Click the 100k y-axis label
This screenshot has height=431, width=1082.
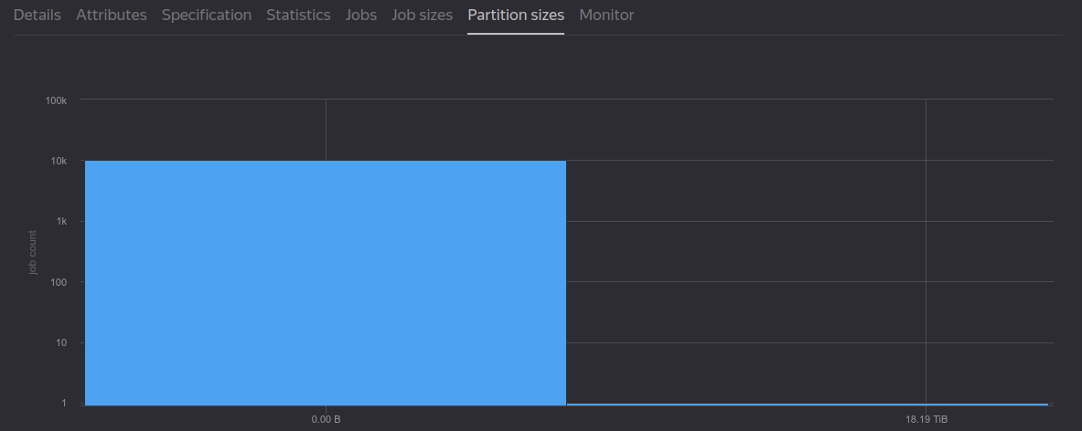(56, 100)
